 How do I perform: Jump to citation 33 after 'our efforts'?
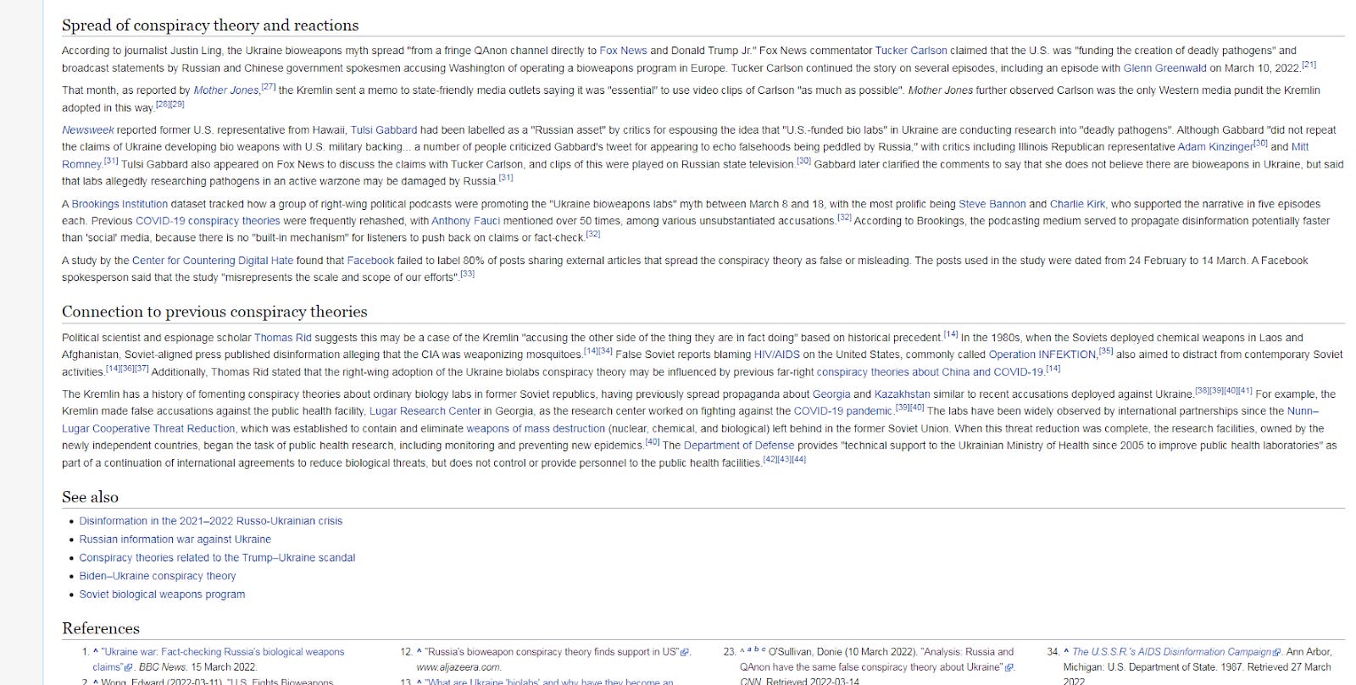point(467,274)
